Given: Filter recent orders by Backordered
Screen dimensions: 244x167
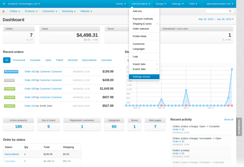Looking at the screenshot, I should click(x=89, y=60).
